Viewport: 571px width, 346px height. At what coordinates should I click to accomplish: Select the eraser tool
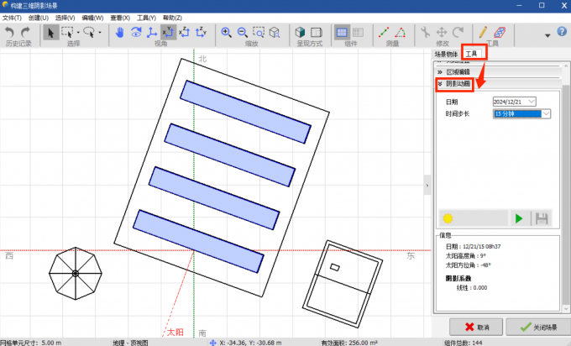[x=500, y=32]
